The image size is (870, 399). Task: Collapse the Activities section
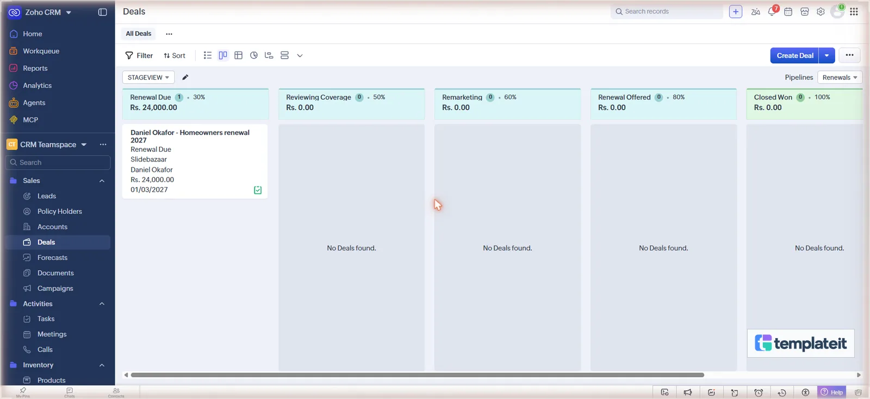102,304
